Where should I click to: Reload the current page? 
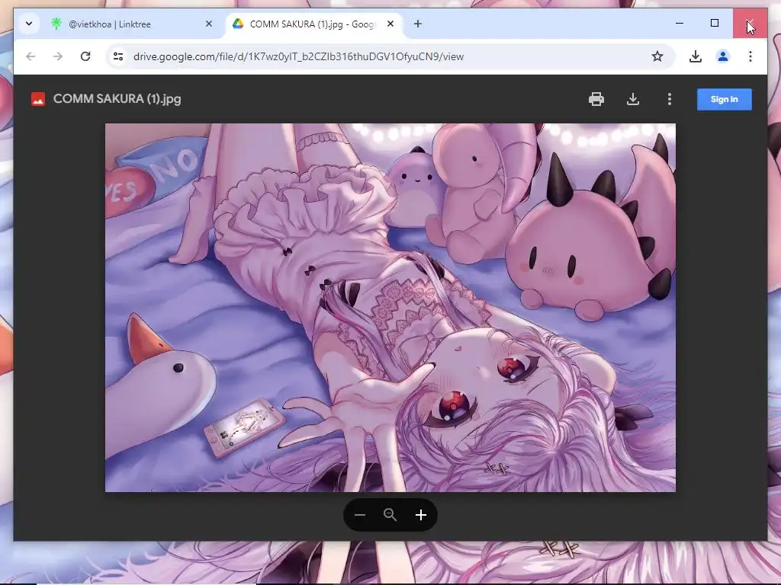[85, 56]
